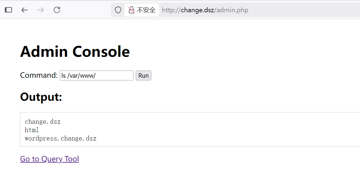Toggle the browser sidebar panel icon
This screenshot has width=360, height=174.
pos(9,10)
